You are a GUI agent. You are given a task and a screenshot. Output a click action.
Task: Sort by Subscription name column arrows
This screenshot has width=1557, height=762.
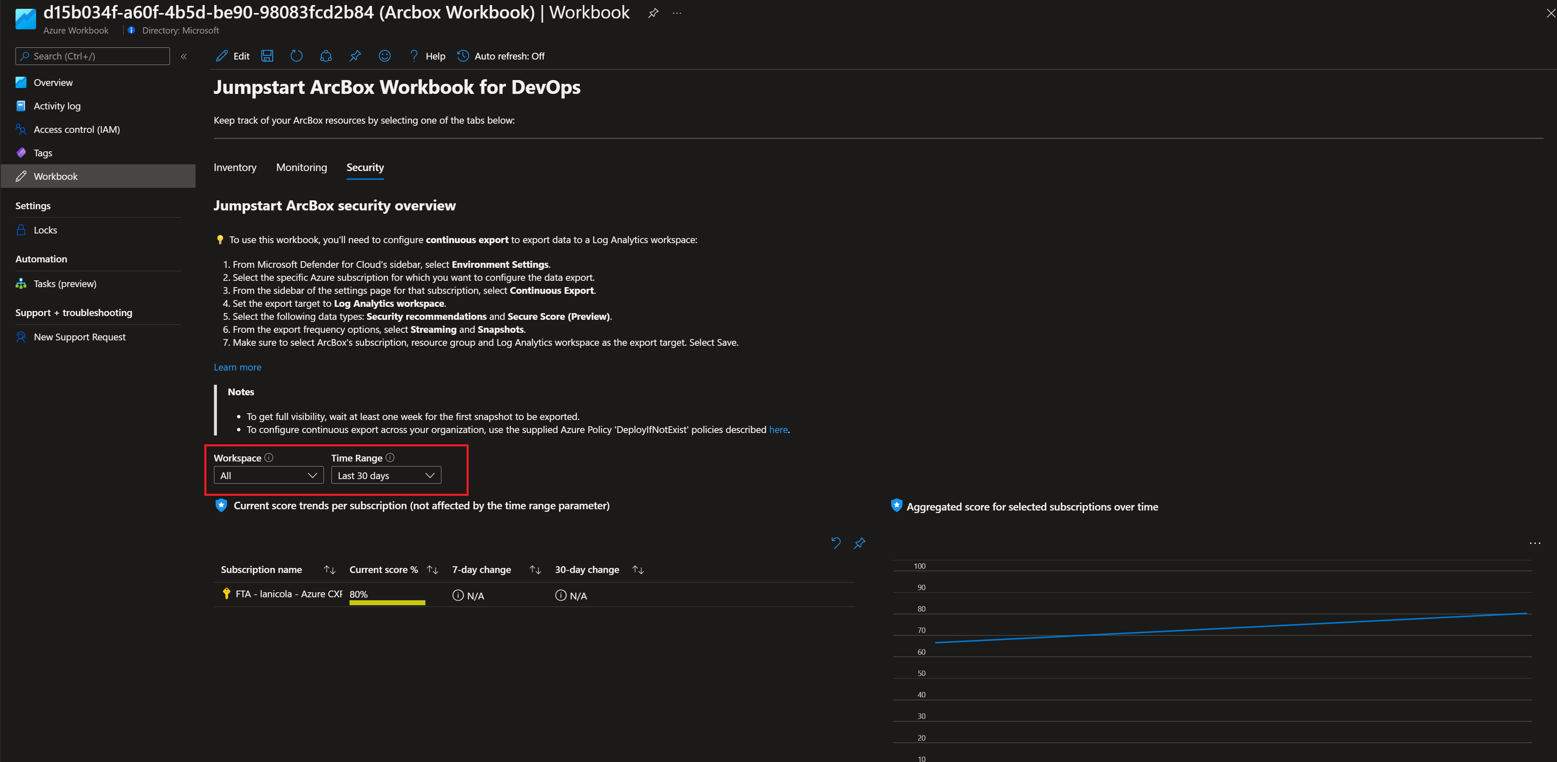[x=329, y=570]
